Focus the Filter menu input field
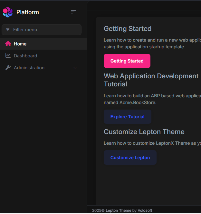The image size is (201, 214). tap(45, 30)
